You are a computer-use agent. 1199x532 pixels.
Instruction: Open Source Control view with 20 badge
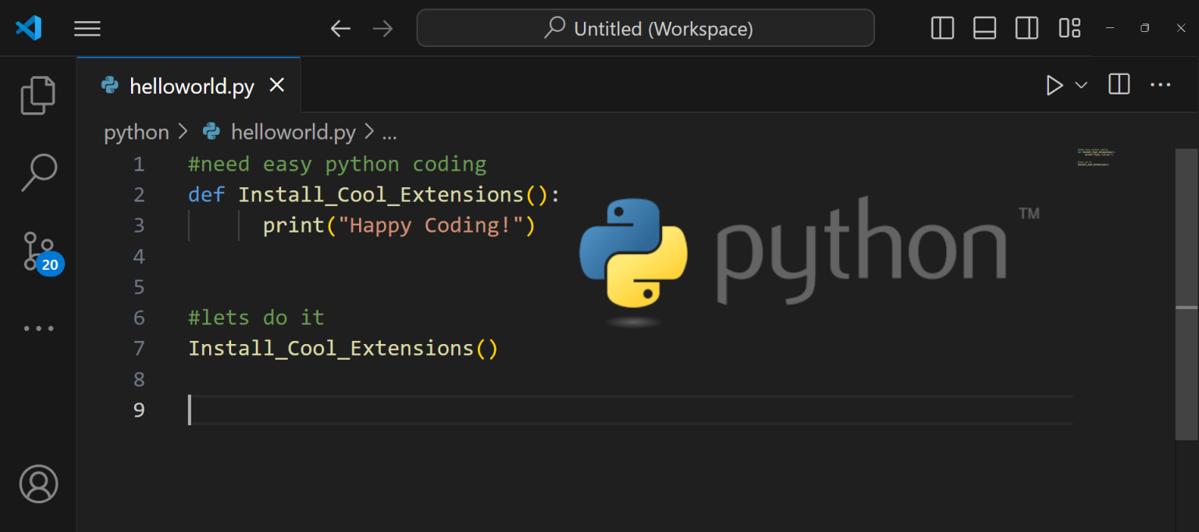point(41,251)
